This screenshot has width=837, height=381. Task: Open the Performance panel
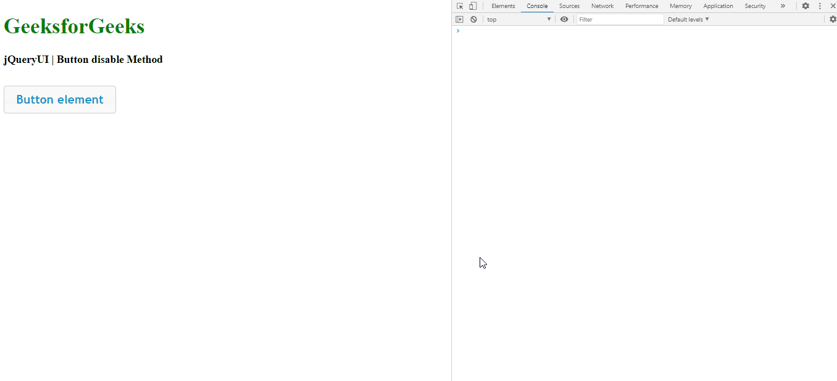tap(641, 6)
